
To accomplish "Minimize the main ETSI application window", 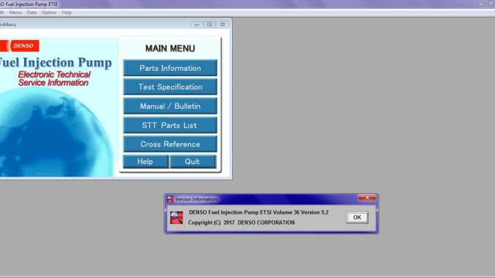I will point(481,4).
